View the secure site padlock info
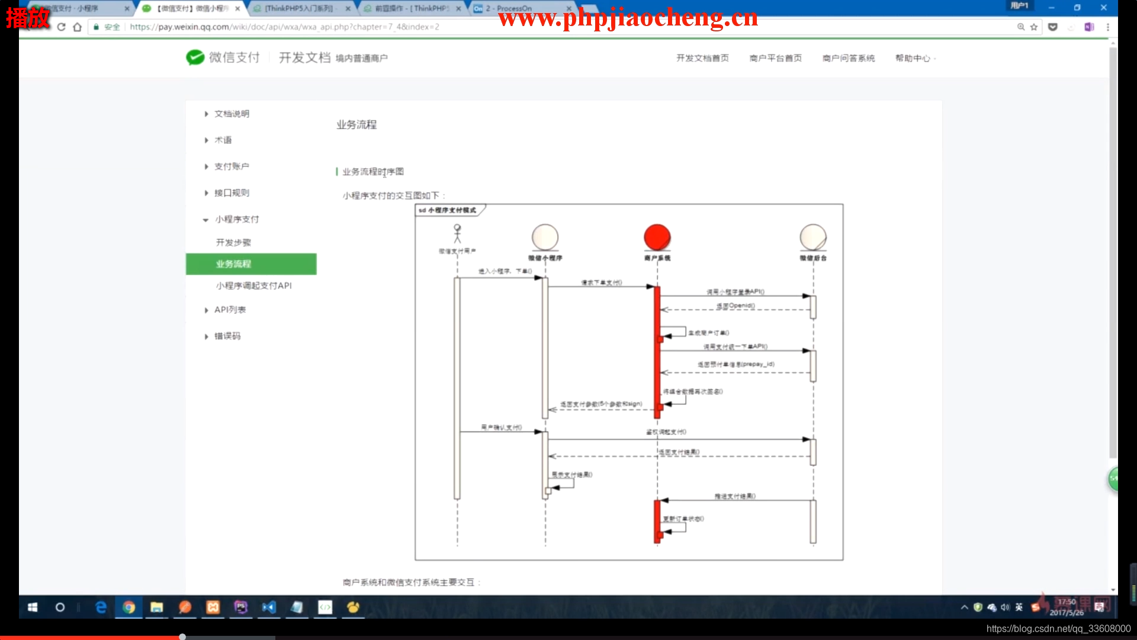This screenshot has height=640, width=1137. (96, 27)
